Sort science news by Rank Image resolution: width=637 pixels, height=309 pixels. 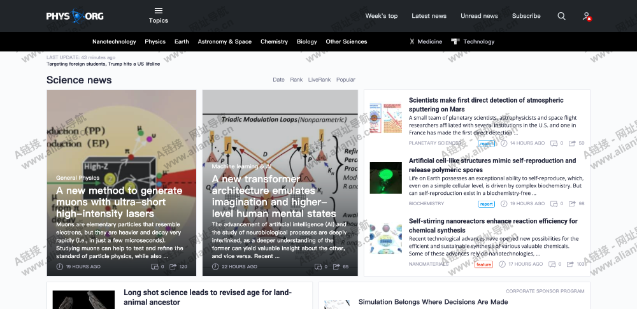[x=296, y=80]
